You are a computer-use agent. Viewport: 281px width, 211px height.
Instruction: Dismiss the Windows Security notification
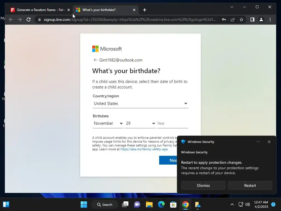[203, 185]
